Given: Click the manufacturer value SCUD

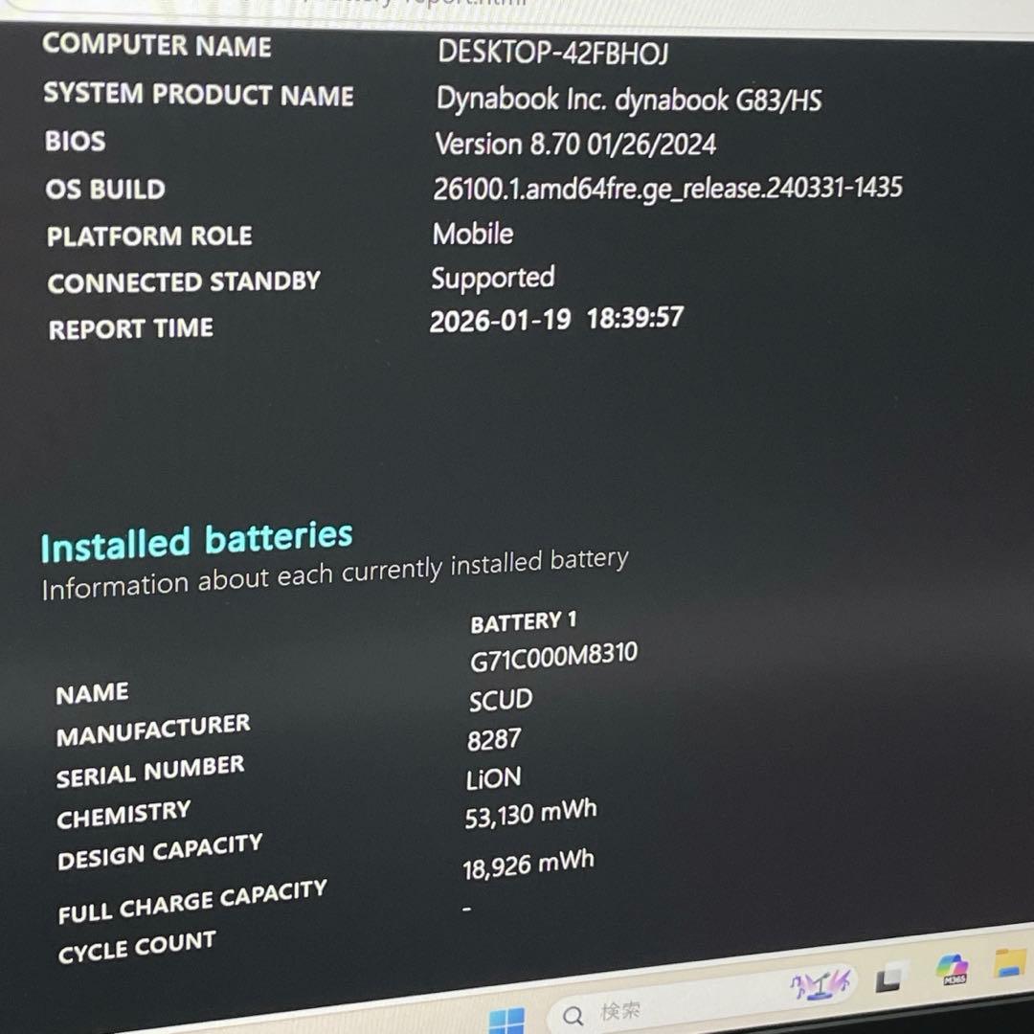Looking at the screenshot, I should [x=501, y=700].
